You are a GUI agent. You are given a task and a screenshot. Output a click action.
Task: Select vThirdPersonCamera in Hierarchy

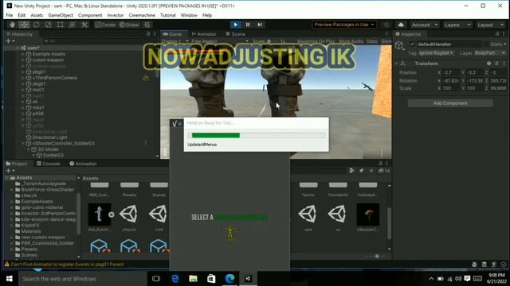tap(55, 78)
